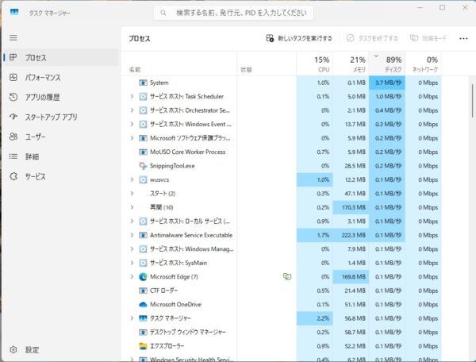Expand Antimalware Service Executable row
Screen dimensions: 476x362
132,235
